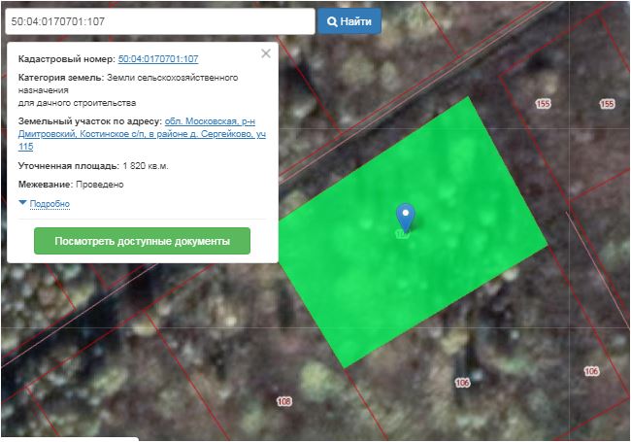
Task: Click parcel label 108 on map
Action: pyautogui.click(x=284, y=401)
